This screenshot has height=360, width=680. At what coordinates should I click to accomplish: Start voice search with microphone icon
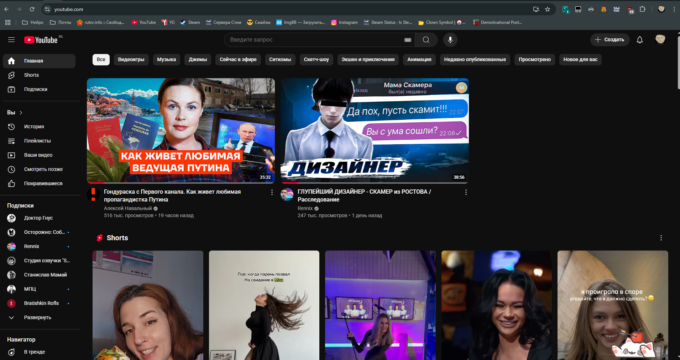coord(450,40)
